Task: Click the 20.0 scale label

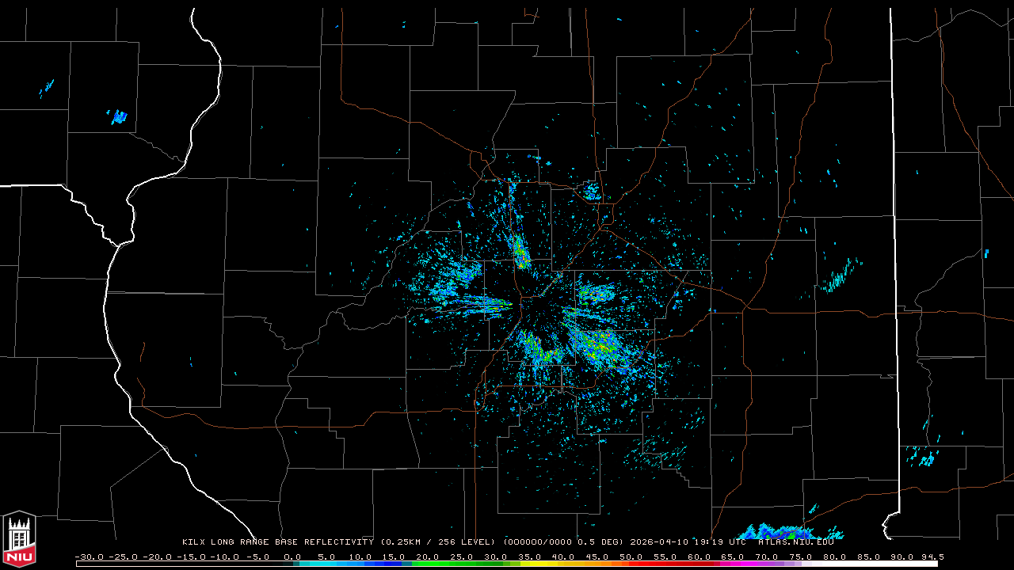Action: point(427,557)
